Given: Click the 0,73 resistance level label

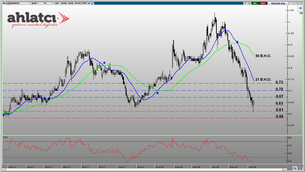Looking at the screenshot, I should point(279,82).
